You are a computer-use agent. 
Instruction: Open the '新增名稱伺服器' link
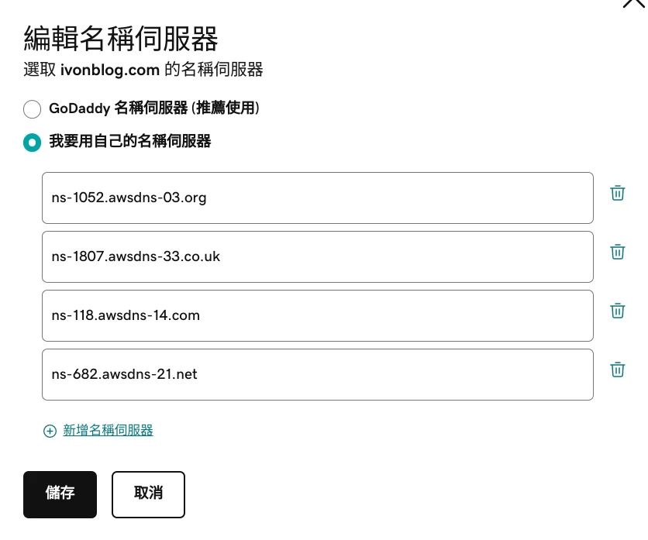click(108, 431)
